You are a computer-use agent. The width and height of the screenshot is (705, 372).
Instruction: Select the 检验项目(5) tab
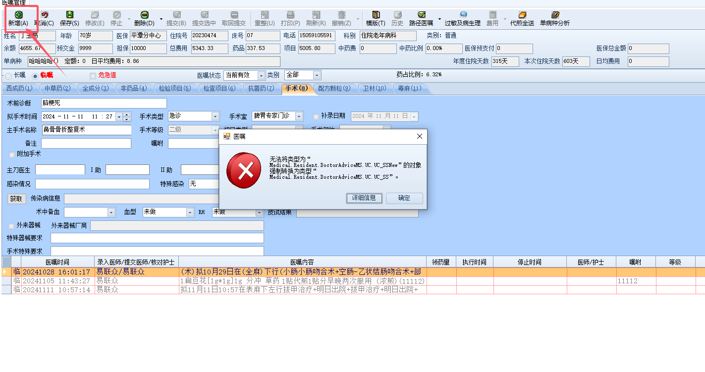pos(174,89)
